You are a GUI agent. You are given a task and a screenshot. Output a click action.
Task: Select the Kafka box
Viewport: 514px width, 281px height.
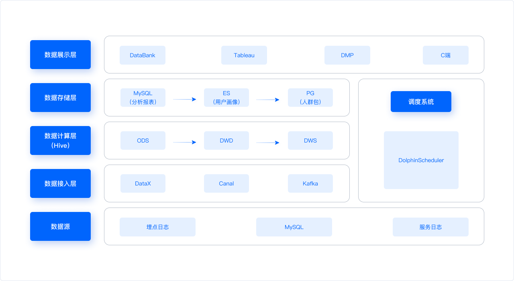pos(310,183)
